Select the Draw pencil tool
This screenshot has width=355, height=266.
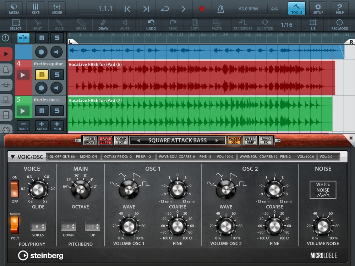coord(103,25)
